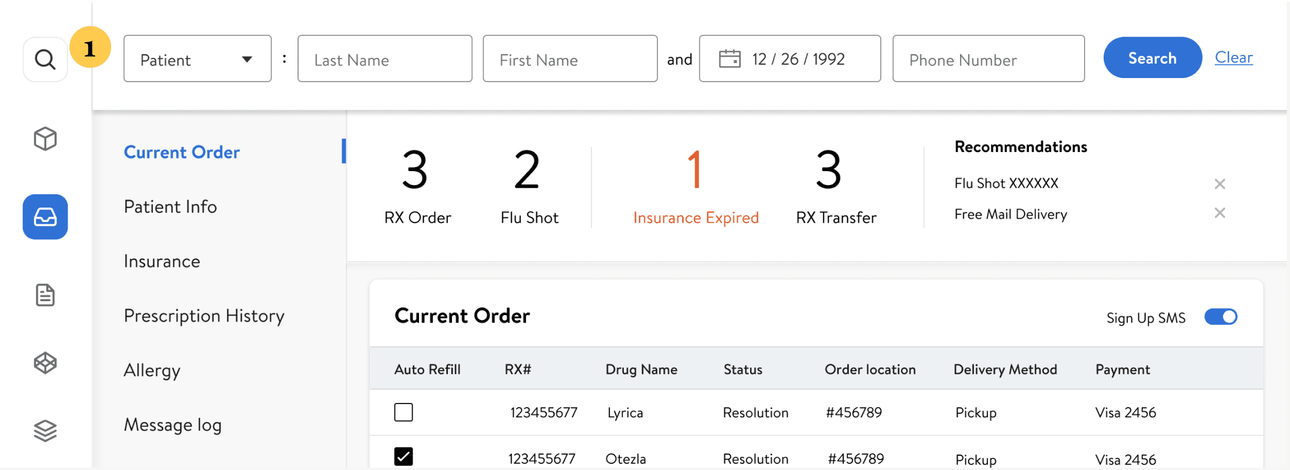
Task: Check Auto Refill box for Lyrica
Action: click(403, 412)
